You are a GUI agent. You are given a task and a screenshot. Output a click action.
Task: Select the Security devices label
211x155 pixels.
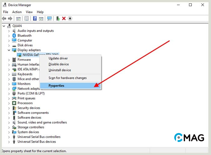[29, 108]
